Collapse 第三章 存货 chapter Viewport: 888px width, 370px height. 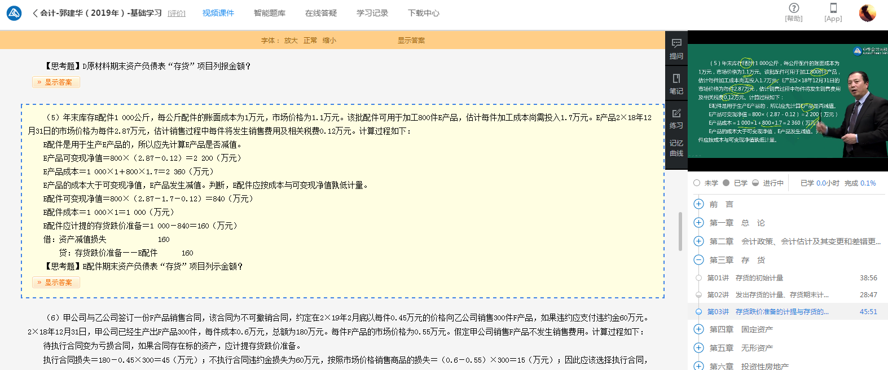pyautogui.click(x=698, y=260)
